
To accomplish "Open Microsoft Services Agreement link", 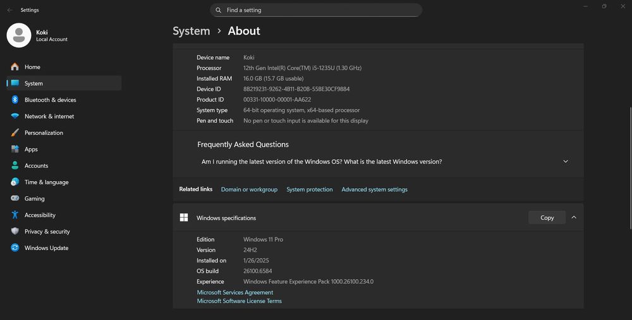I will click(235, 293).
